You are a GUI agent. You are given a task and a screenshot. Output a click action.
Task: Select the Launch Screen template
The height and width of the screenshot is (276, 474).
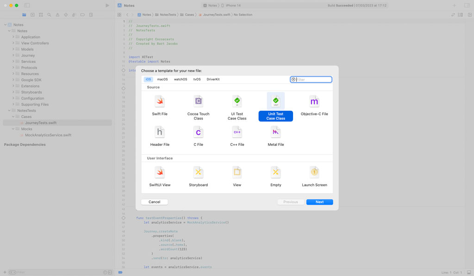click(x=314, y=172)
